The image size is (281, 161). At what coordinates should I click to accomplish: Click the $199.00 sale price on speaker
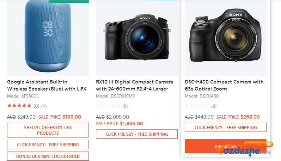[x=72, y=117]
